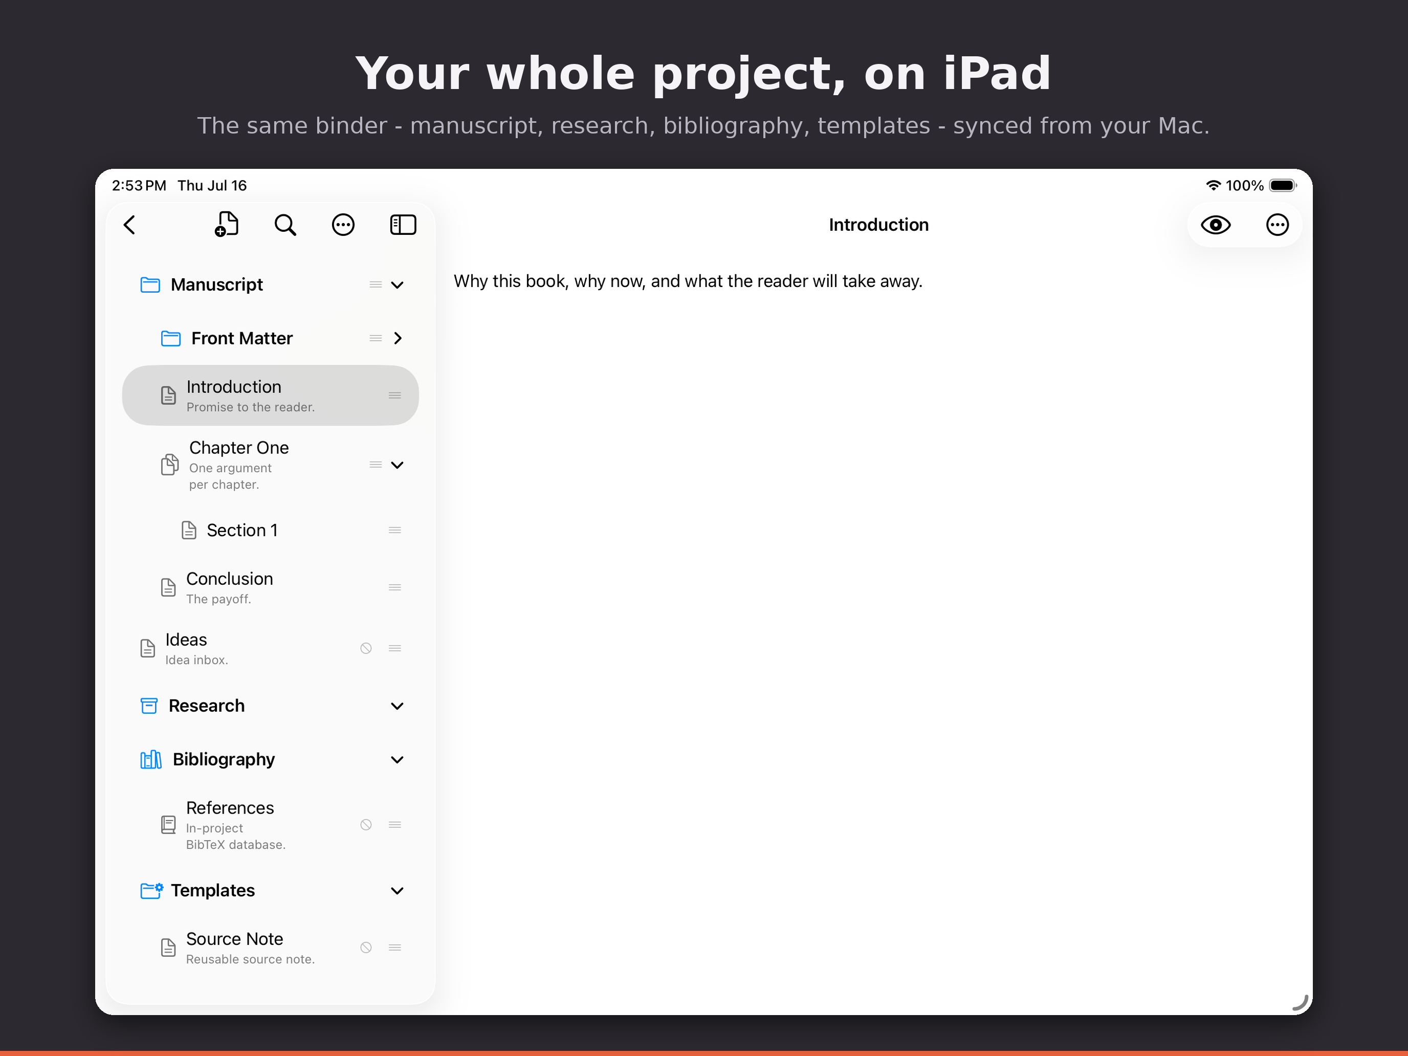Click the 2:53 PM clock
The image size is (1408, 1056).
coord(139,185)
